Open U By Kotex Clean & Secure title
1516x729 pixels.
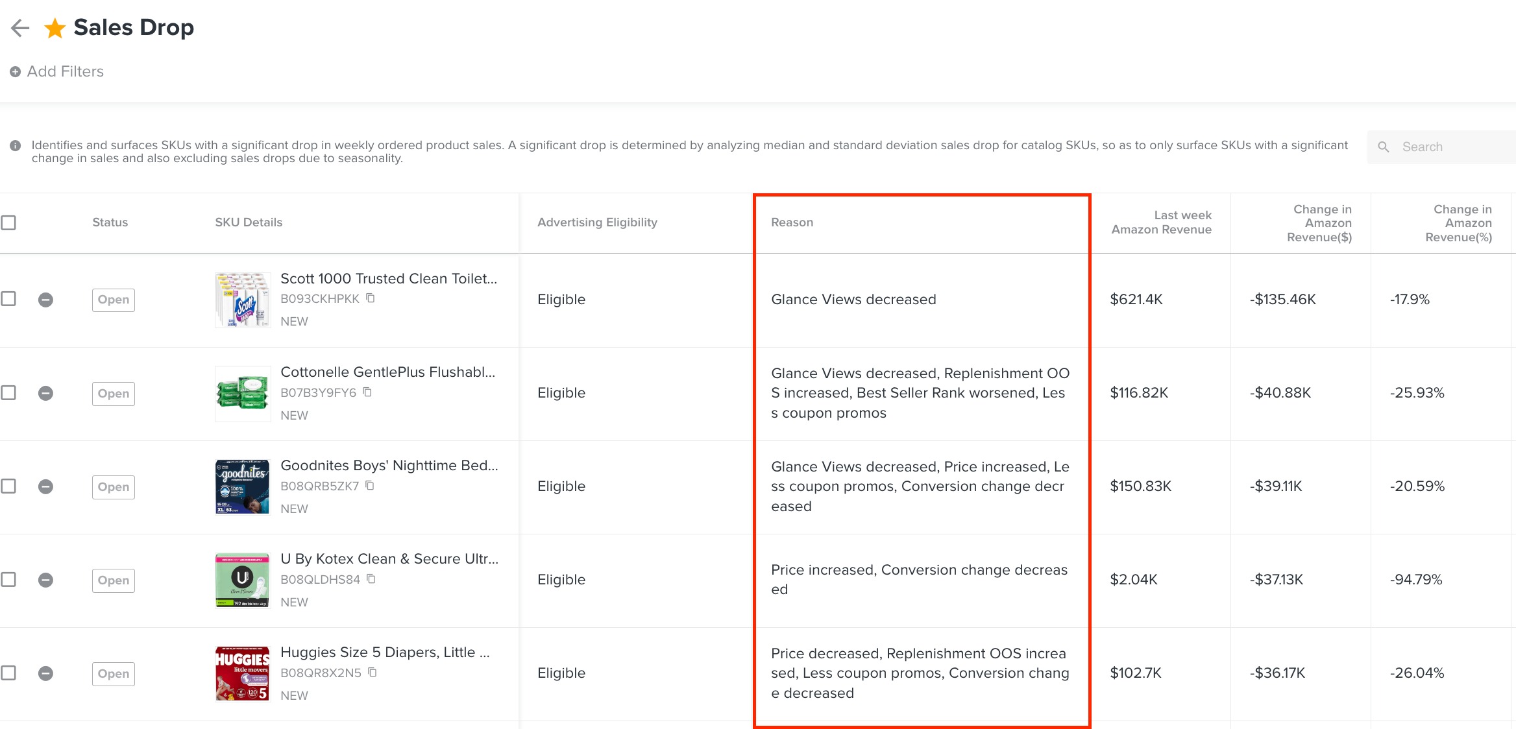[x=389, y=558]
